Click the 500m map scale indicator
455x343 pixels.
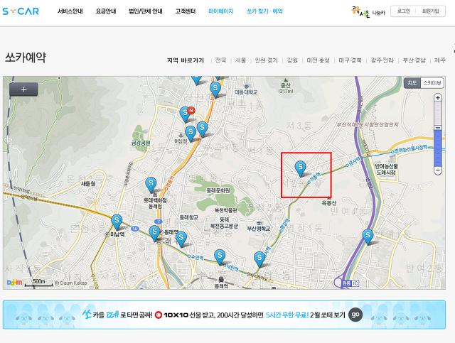coord(38,283)
